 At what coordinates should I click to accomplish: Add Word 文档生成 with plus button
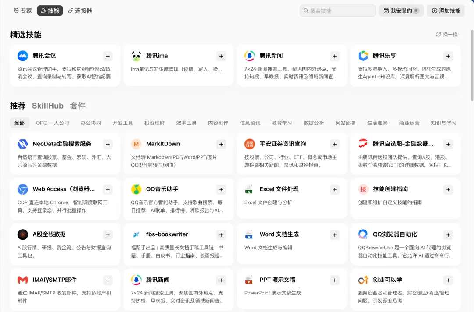click(334, 235)
